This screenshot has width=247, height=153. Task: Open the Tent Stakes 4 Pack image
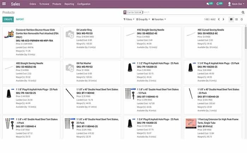click(x=10, y=124)
